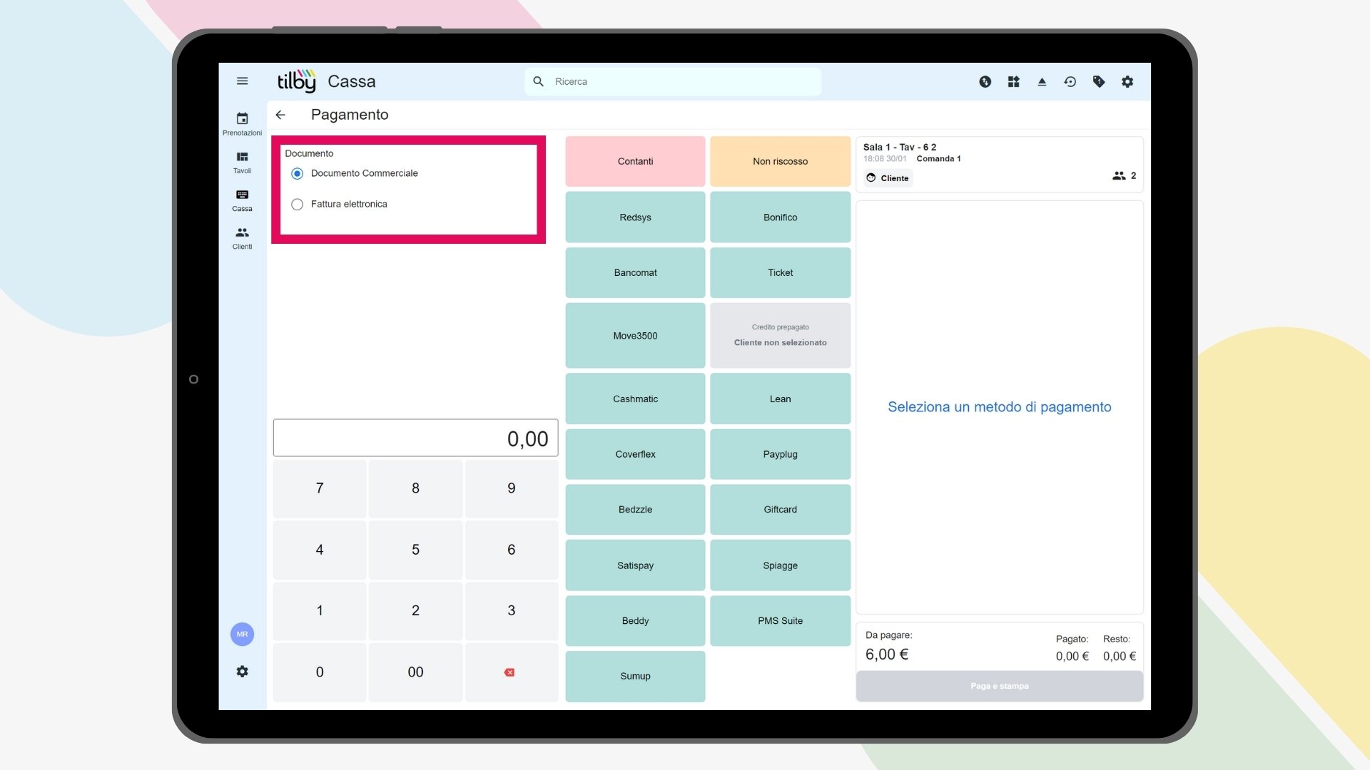This screenshot has height=770, width=1370.
Task: Tap keypad digit 9
Action: pyautogui.click(x=511, y=488)
